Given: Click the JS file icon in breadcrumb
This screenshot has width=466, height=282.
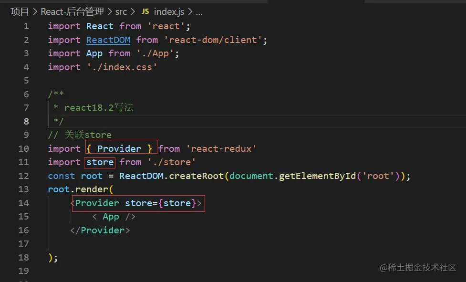Looking at the screenshot, I should pos(145,11).
